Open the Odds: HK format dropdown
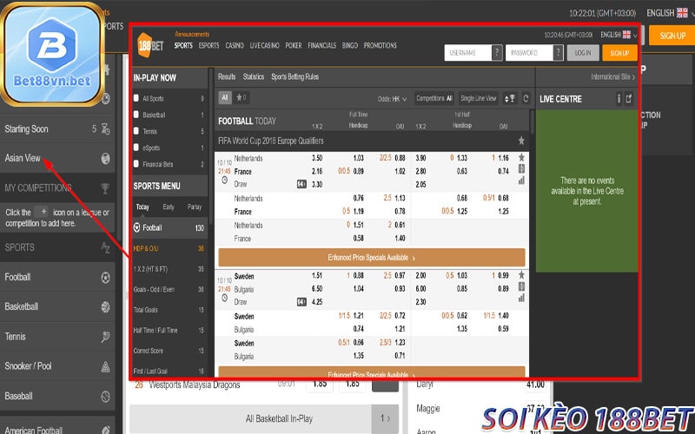This screenshot has height=434, width=695. pos(392,99)
